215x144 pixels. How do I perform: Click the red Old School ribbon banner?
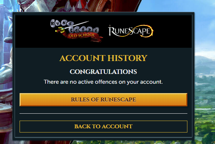pyautogui.click(x=84, y=36)
